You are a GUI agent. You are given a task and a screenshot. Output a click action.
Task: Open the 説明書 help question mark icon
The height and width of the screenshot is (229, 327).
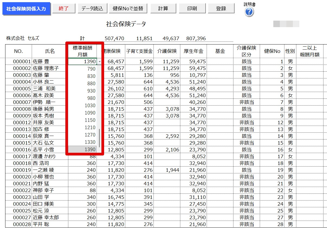click(249, 12)
